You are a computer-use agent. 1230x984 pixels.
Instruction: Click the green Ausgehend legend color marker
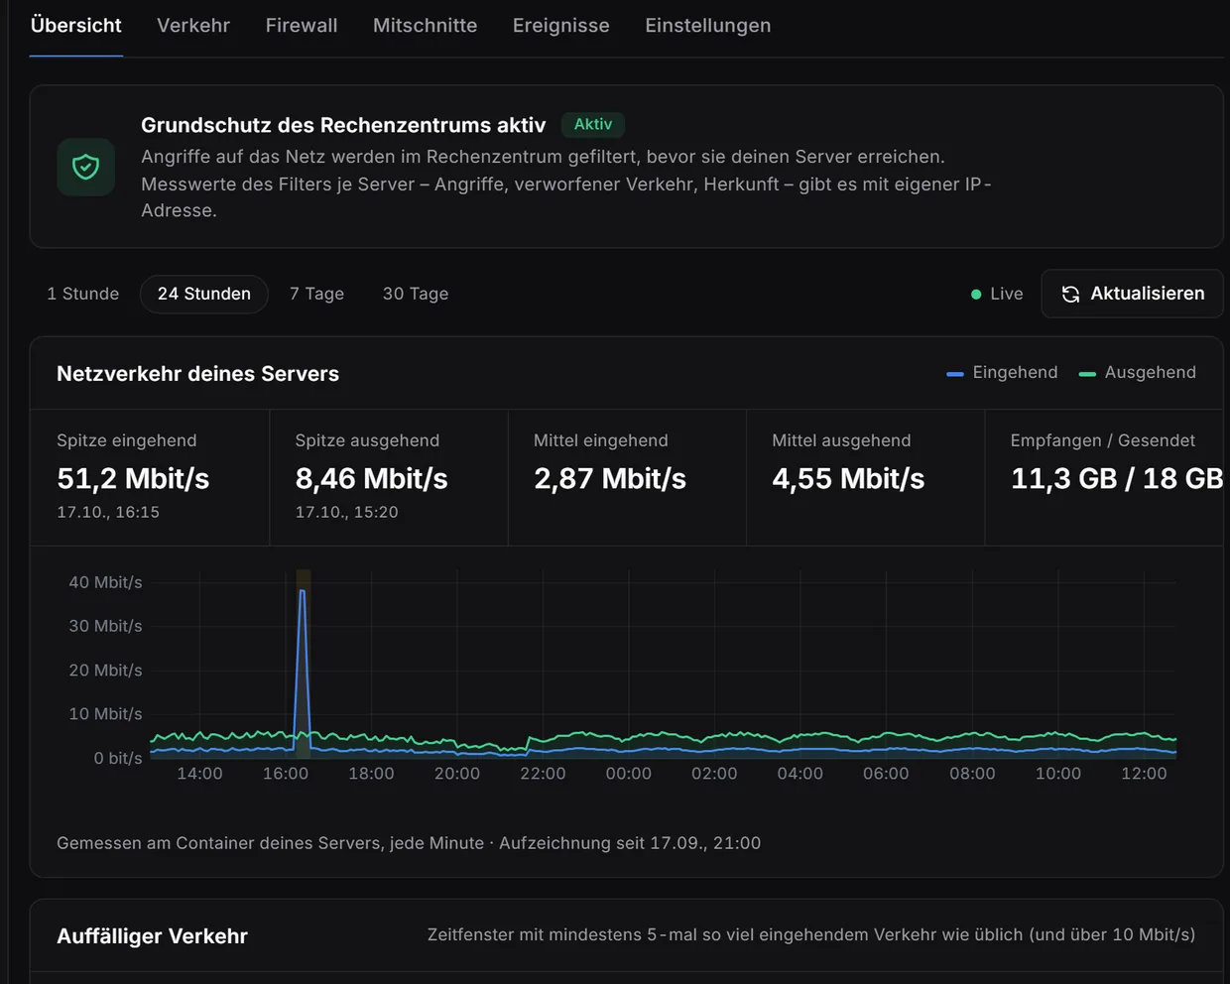click(x=1087, y=374)
